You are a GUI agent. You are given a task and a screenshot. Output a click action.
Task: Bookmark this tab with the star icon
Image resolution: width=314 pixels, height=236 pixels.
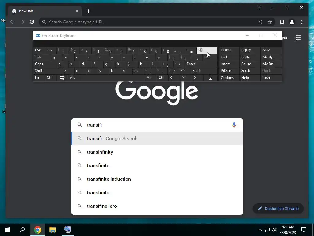pyautogui.click(x=270, y=22)
